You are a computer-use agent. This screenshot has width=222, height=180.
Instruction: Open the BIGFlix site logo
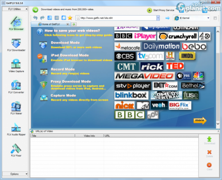tap(180, 106)
